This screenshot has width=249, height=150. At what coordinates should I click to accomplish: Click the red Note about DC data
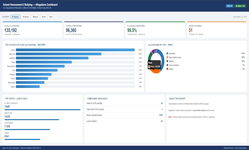click(x=192, y=117)
